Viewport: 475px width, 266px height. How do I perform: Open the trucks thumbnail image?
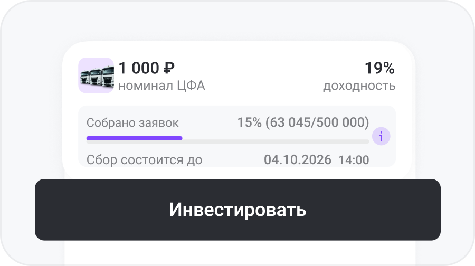pos(96,75)
